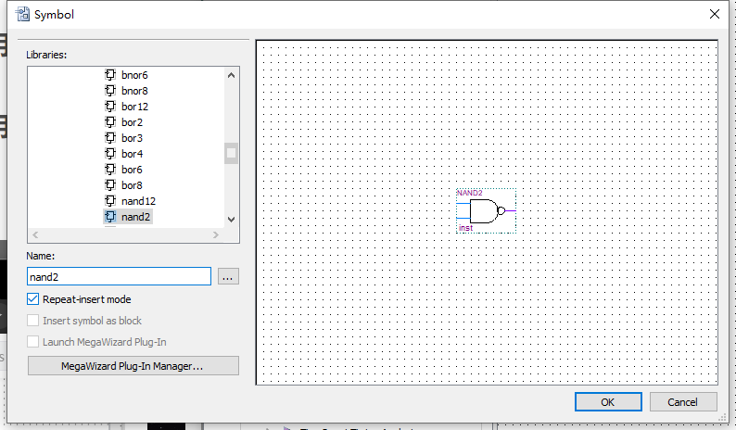This screenshot has width=736, height=430.
Task: Click the inst label under the gate
Action: point(465,228)
